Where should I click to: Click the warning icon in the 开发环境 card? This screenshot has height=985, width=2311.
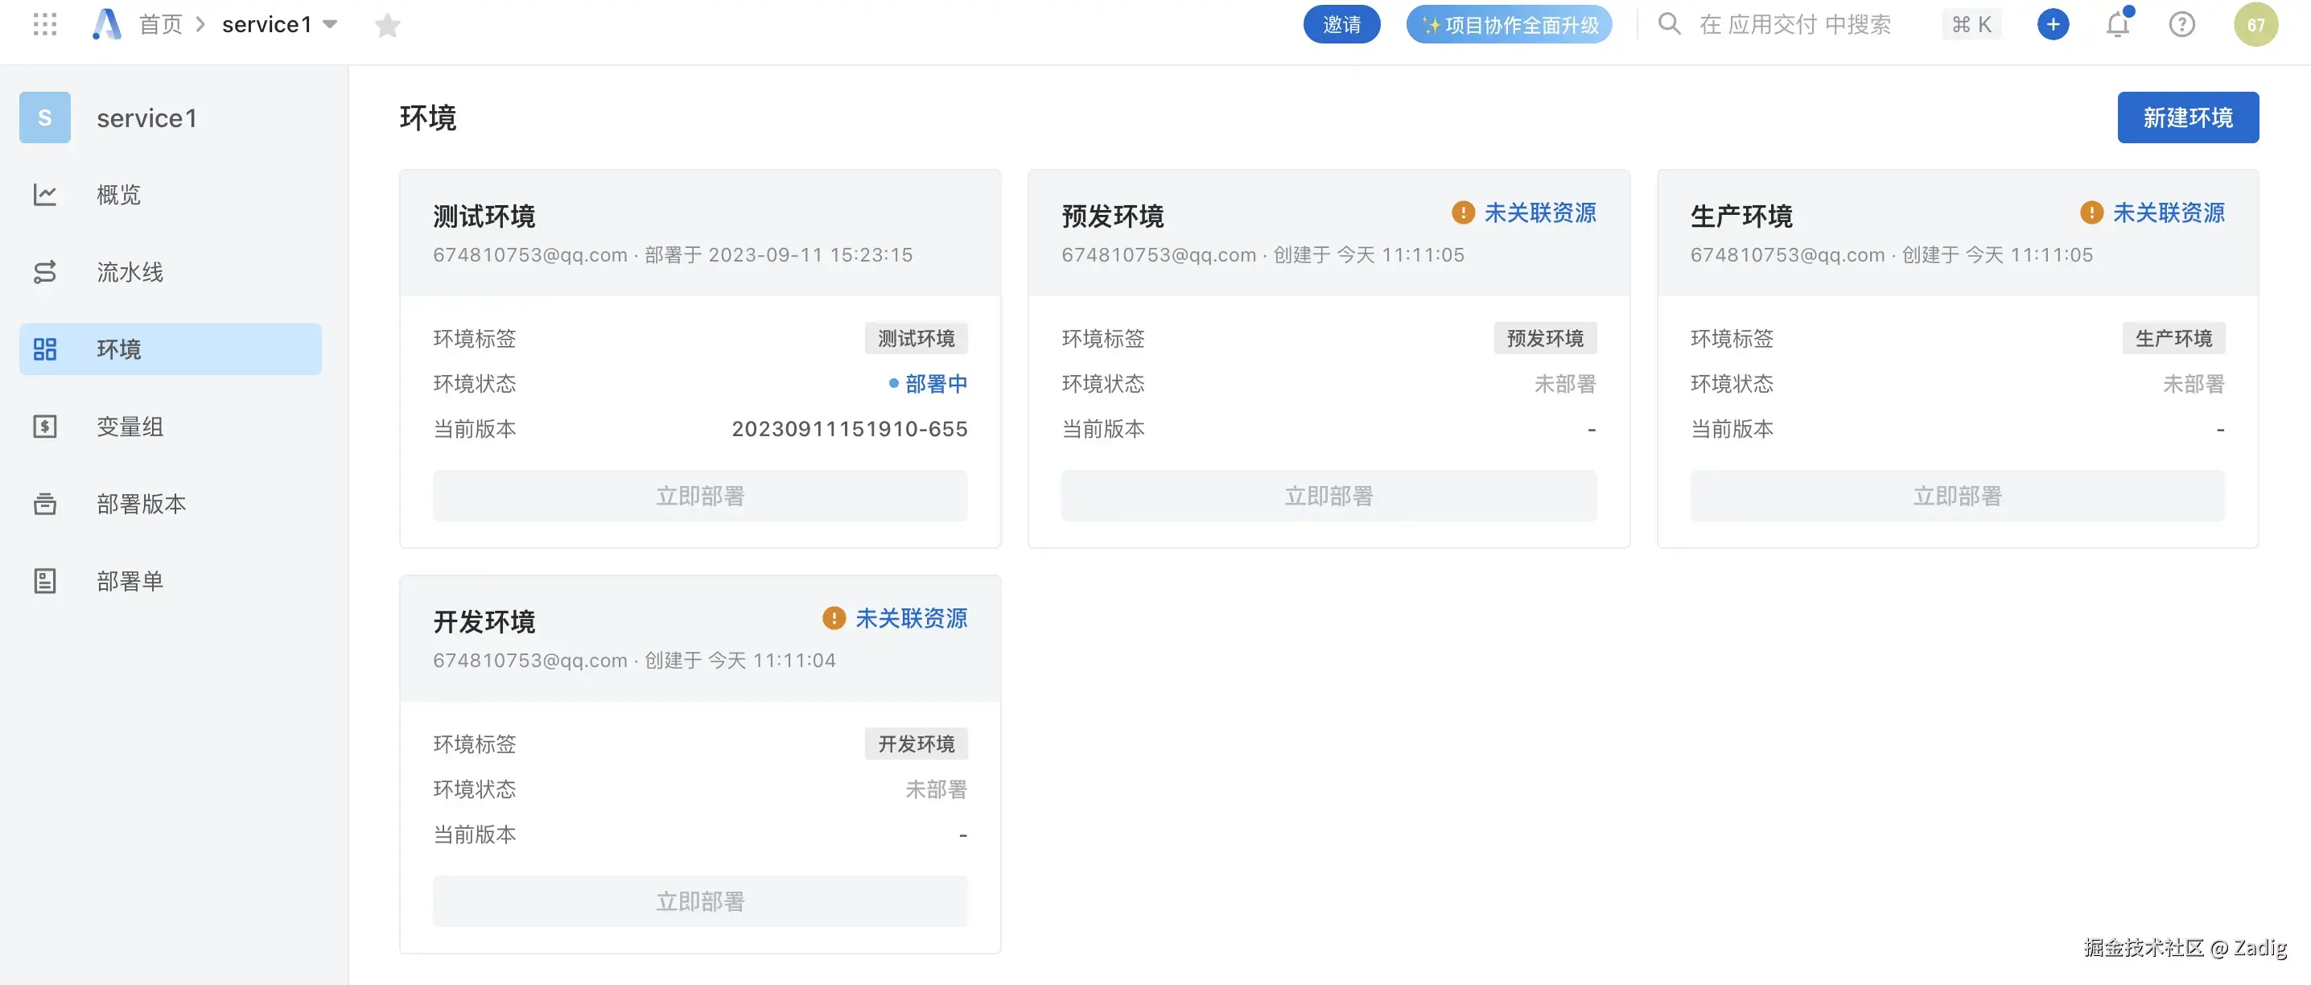(x=834, y=618)
